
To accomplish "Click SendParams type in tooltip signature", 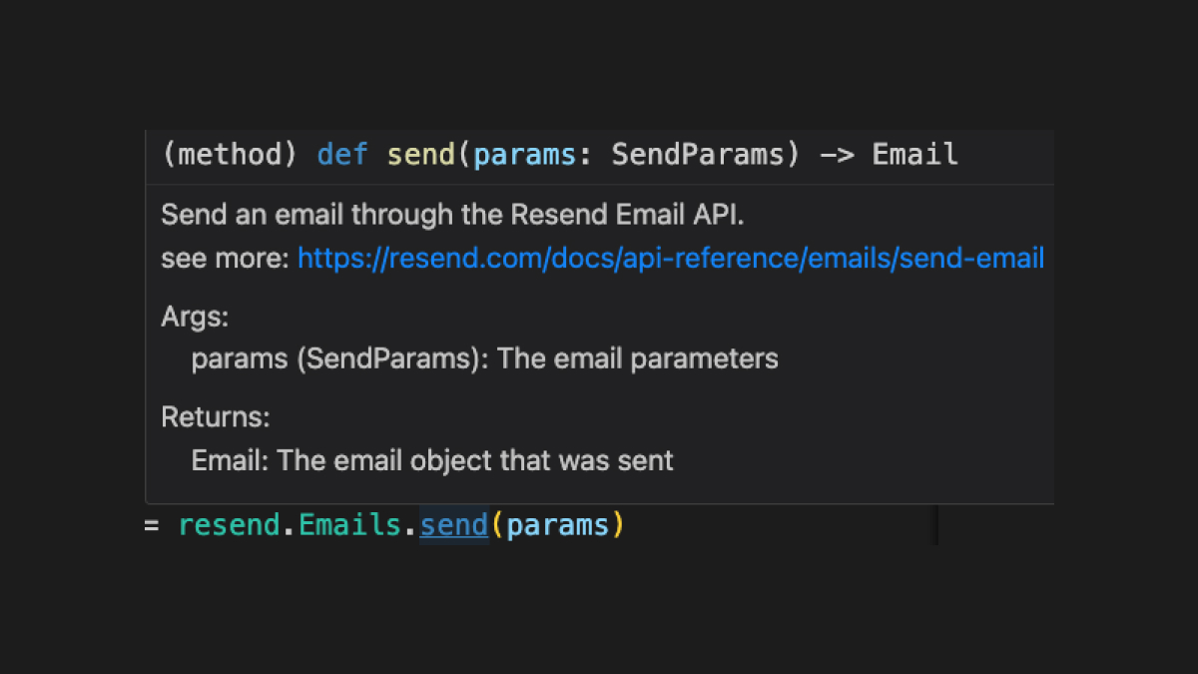I will pyautogui.click(x=697, y=155).
